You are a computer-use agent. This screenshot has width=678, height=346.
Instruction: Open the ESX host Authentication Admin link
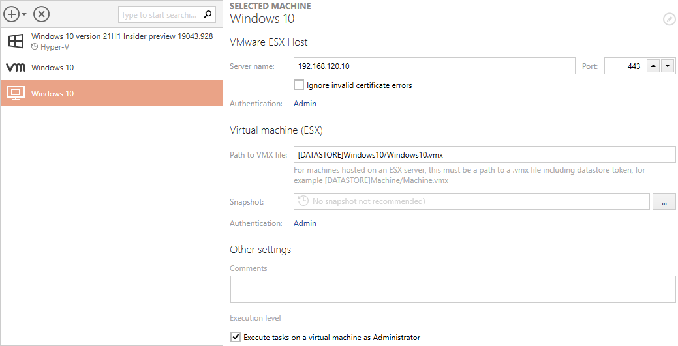pos(305,103)
